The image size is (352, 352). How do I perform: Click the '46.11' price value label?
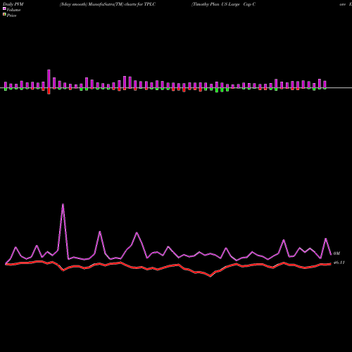pos(339,263)
